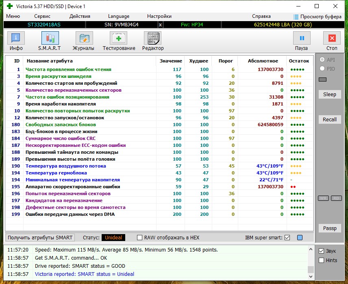This screenshot has width=348, height=284.
Task: Select attribute row 195 Аппаратно скорректированные ошибки
Action: tap(159, 187)
